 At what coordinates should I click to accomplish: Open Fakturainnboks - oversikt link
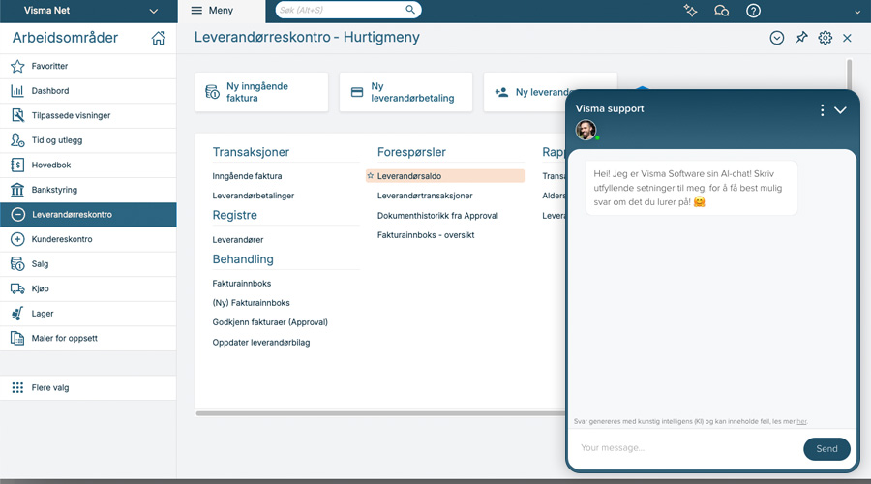[426, 235]
